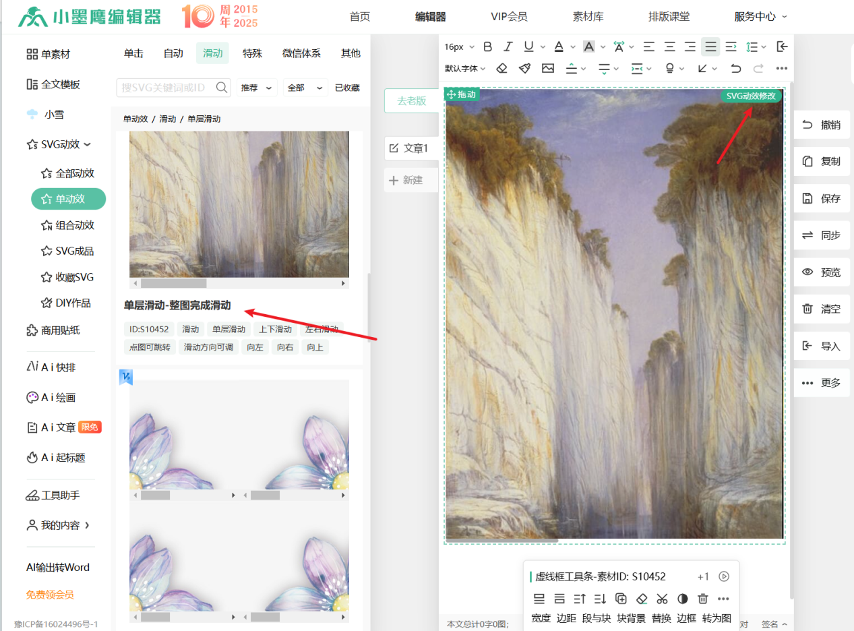Toggle justify alignment
This screenshot has height=631, width=854.
(710, 47)
